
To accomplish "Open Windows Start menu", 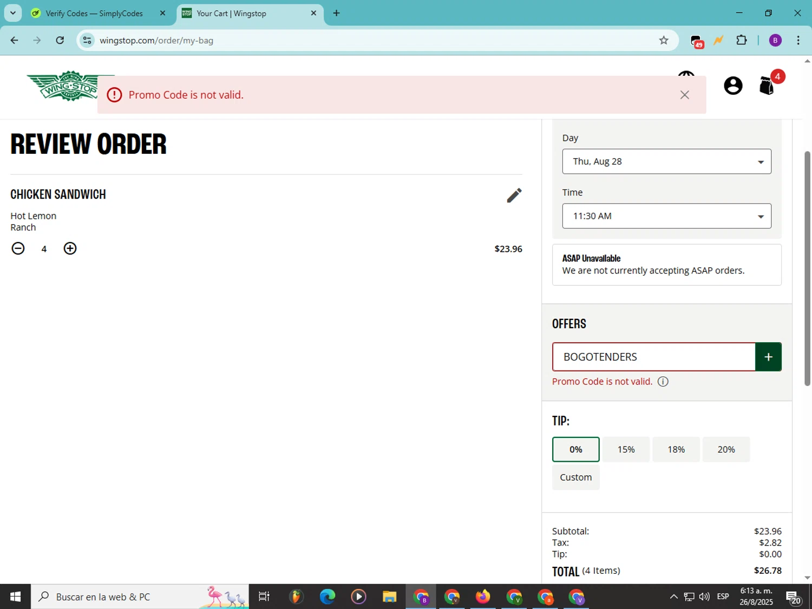I will 15,597.
